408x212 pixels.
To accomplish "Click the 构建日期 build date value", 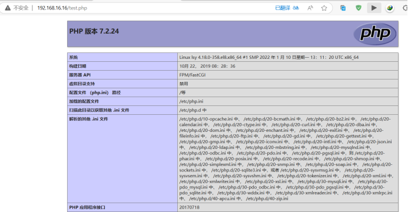I will tap(207, 66).
